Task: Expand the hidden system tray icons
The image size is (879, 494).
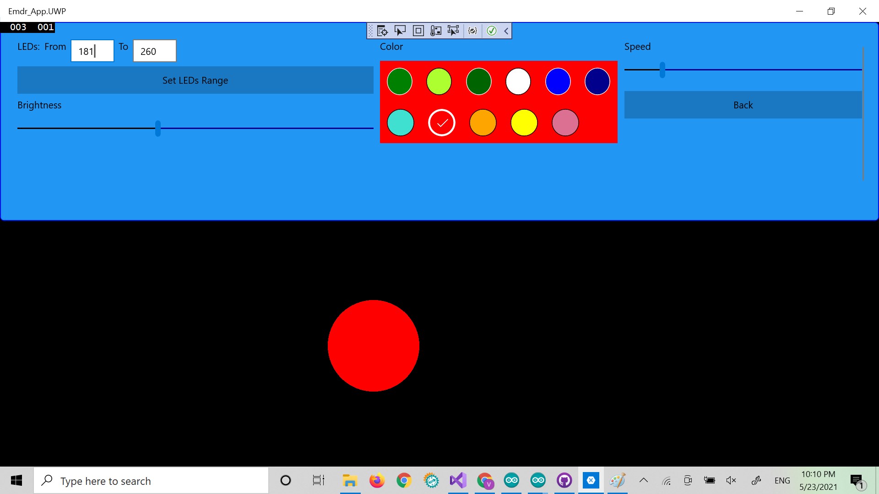Action: click(644, 480)
